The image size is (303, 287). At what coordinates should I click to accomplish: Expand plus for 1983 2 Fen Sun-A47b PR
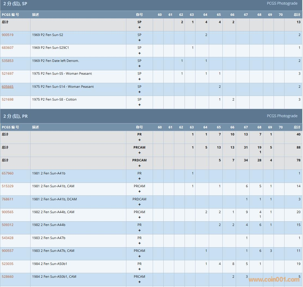point(139,243)
